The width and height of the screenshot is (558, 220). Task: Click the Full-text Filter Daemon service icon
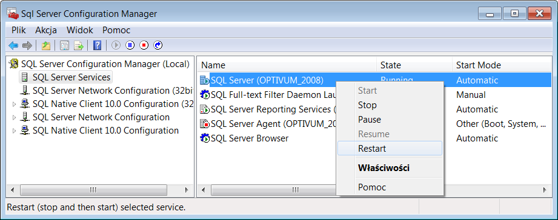205,95
